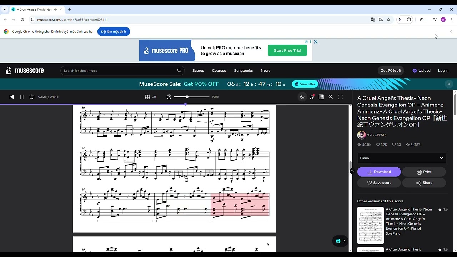Screen dimensions: 457x257
Task: Open the Songbooks menu
Action: click(x=243, y=71)
